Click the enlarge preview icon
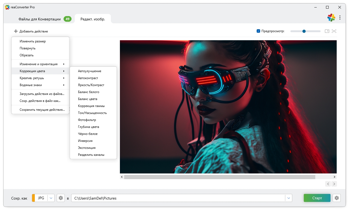 pos(327,31)
